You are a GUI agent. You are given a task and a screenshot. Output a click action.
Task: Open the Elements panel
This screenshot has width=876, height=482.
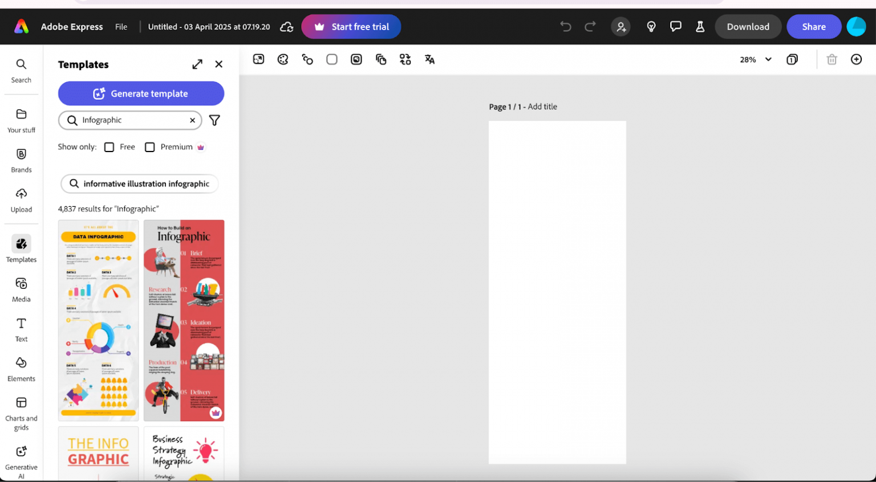pos(21,369)
